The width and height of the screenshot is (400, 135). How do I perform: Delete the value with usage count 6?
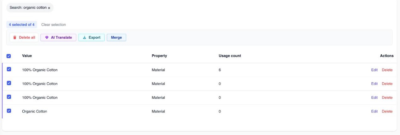[x=387, y=70]
